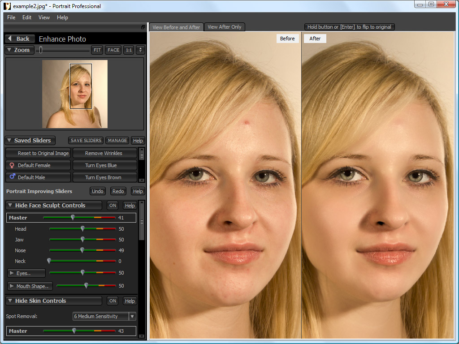Screen dimensions: 459x344
Task: Toggle Face Sculpt Controls ON button
Action: pyautogui.click(x=113, y=205)
